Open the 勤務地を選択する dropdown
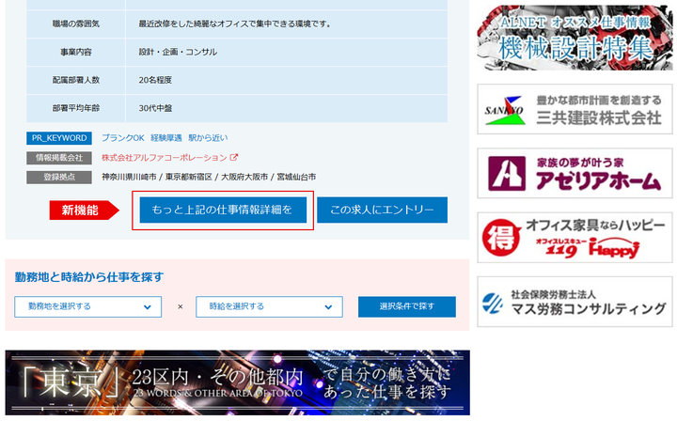 (x=88, y=306)
